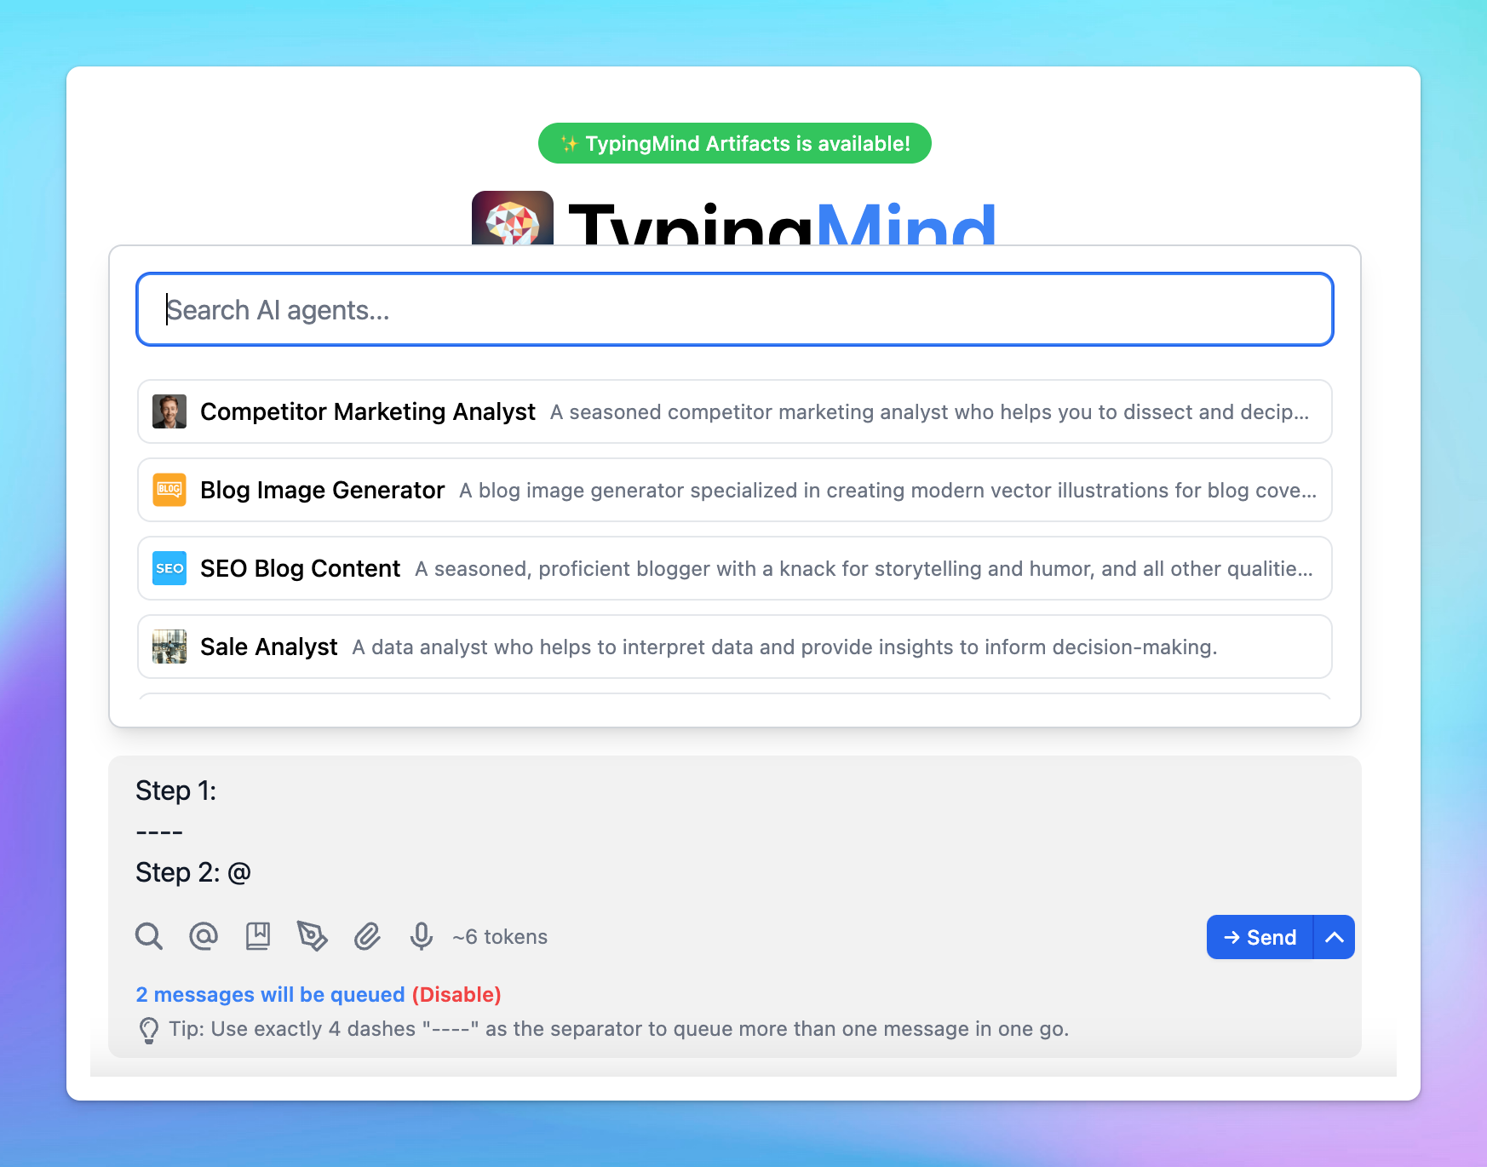Click the Blog Image Generator orange icon
Screen dimensions: 1487x1167
[x=169, y=490]
